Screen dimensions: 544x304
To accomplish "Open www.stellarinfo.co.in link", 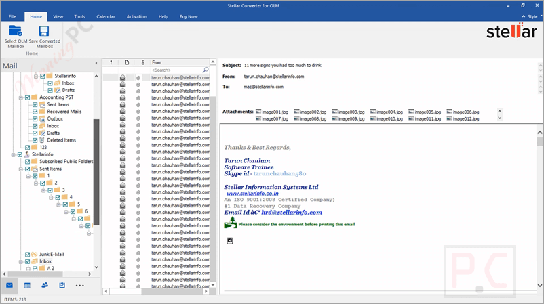I will pyautogui.click(x=252, y=194).
